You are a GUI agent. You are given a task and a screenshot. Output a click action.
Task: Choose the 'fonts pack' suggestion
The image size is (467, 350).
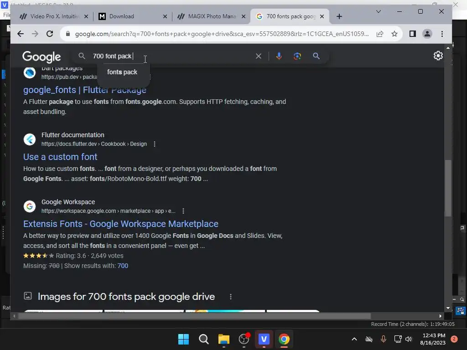(122, 72)
